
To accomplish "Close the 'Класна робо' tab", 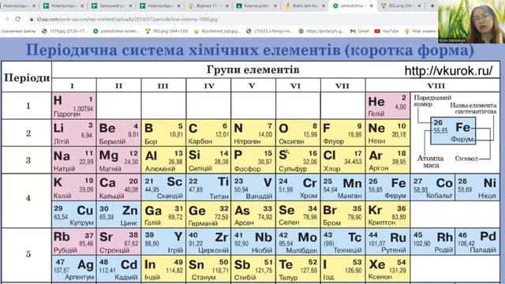I will pos(275,6).
